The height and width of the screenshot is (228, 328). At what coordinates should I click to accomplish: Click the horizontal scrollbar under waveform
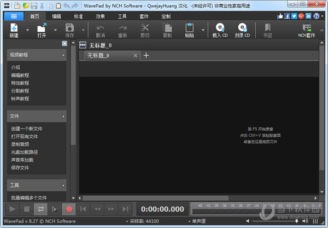(156, 198)
